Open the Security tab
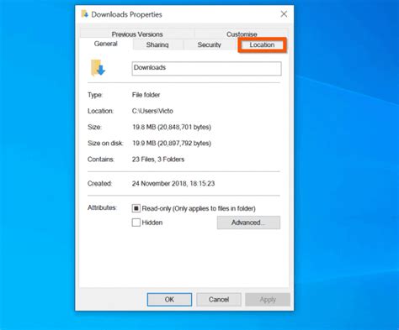The width and height of the screenshot is (399, 330). click(209, 45)
